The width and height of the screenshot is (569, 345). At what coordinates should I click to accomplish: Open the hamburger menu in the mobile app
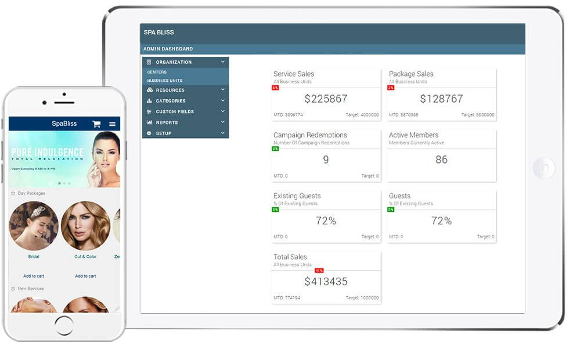pos(112,124)
